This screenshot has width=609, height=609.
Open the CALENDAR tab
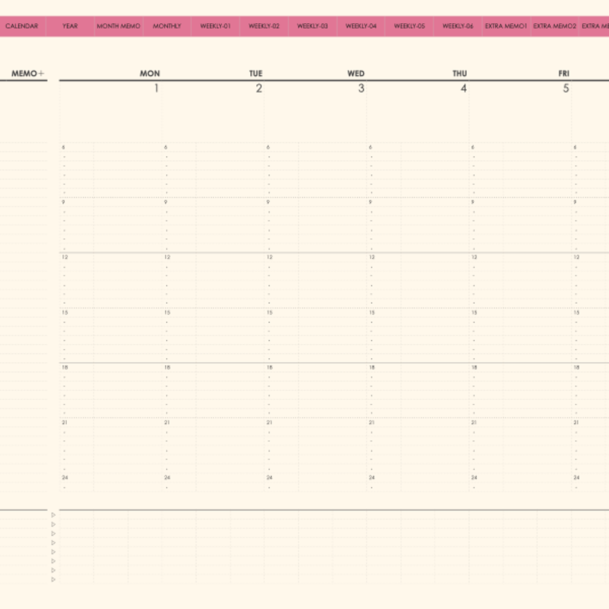coord(22,26)
